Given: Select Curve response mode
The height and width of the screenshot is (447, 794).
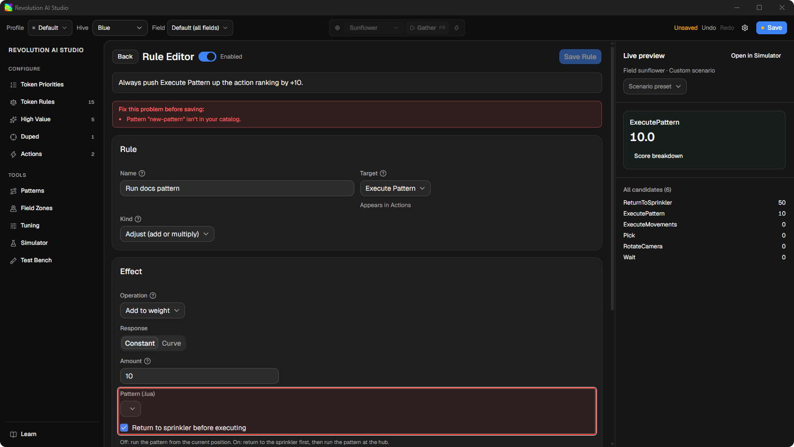Looking at the screenshot, I should pyautogui.click(x=171, y=343).
